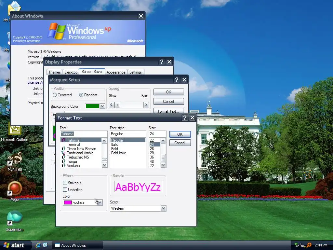Select Times New Roman font
333x250 pixels.
point(81,149)
